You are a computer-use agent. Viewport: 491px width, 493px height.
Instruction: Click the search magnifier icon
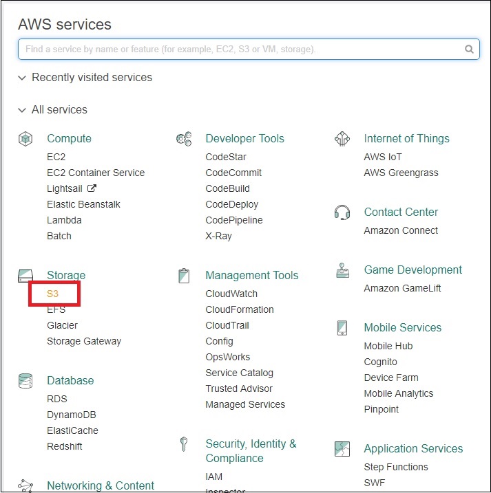pos(469,50)
